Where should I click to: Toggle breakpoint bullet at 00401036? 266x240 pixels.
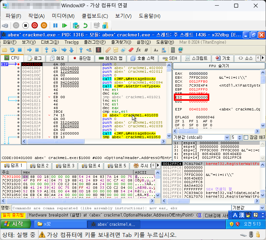tap(18, 133)
